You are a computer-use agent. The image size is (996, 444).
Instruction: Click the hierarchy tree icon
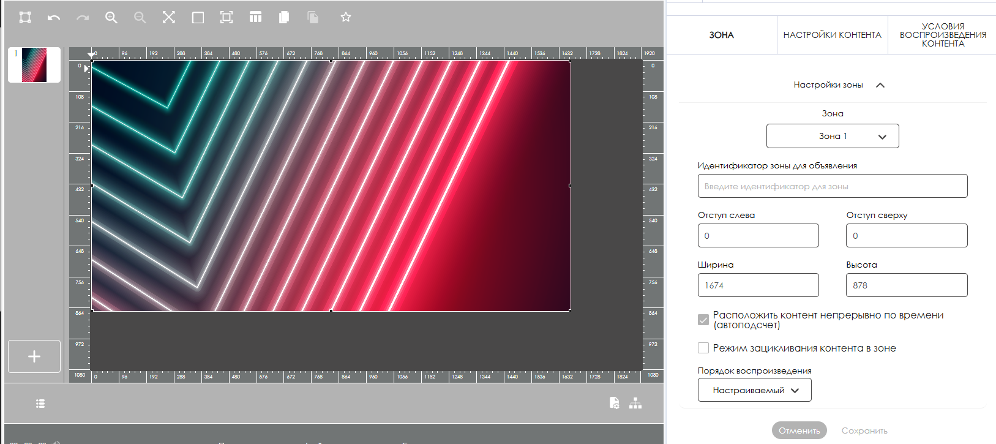click(x=635, y=403)
